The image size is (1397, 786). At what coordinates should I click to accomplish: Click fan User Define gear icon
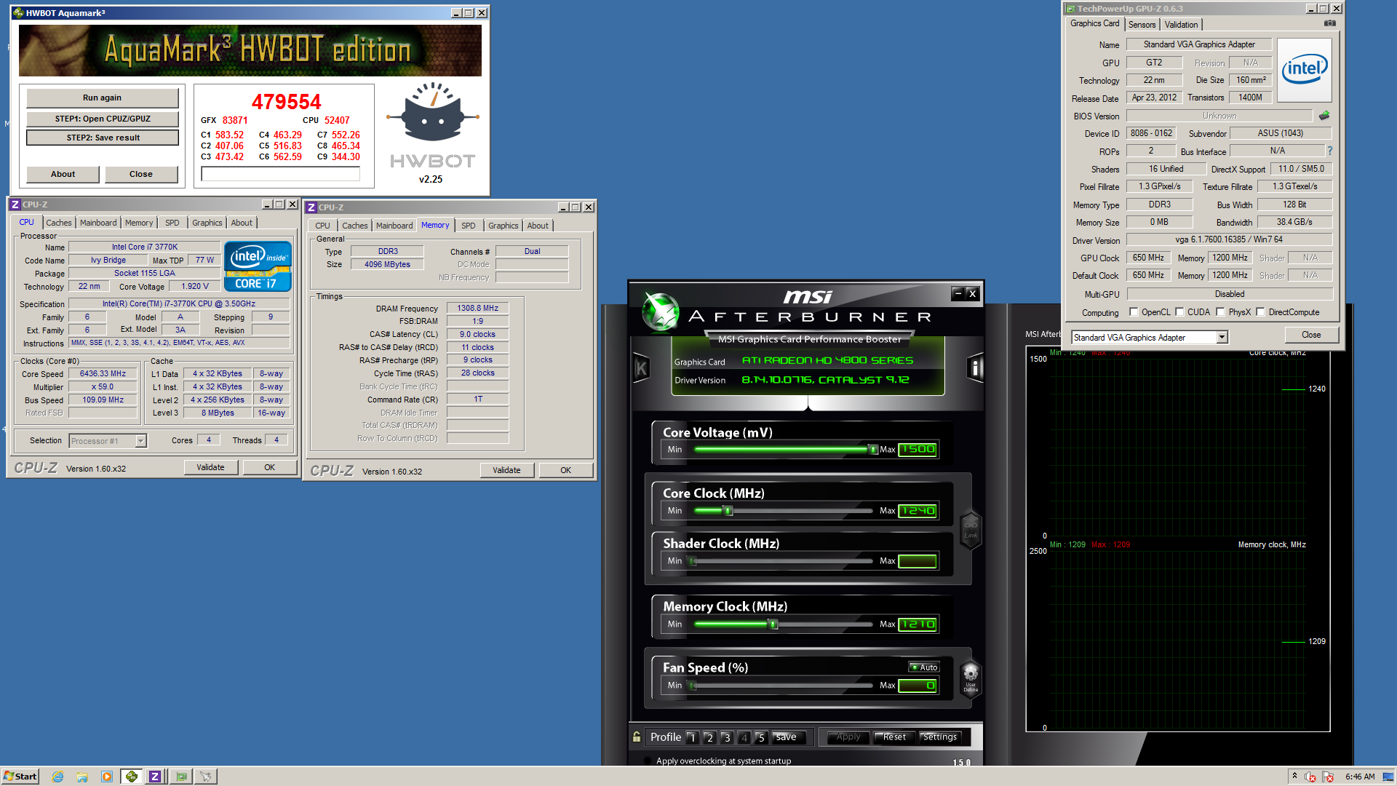tap(971, 678)
